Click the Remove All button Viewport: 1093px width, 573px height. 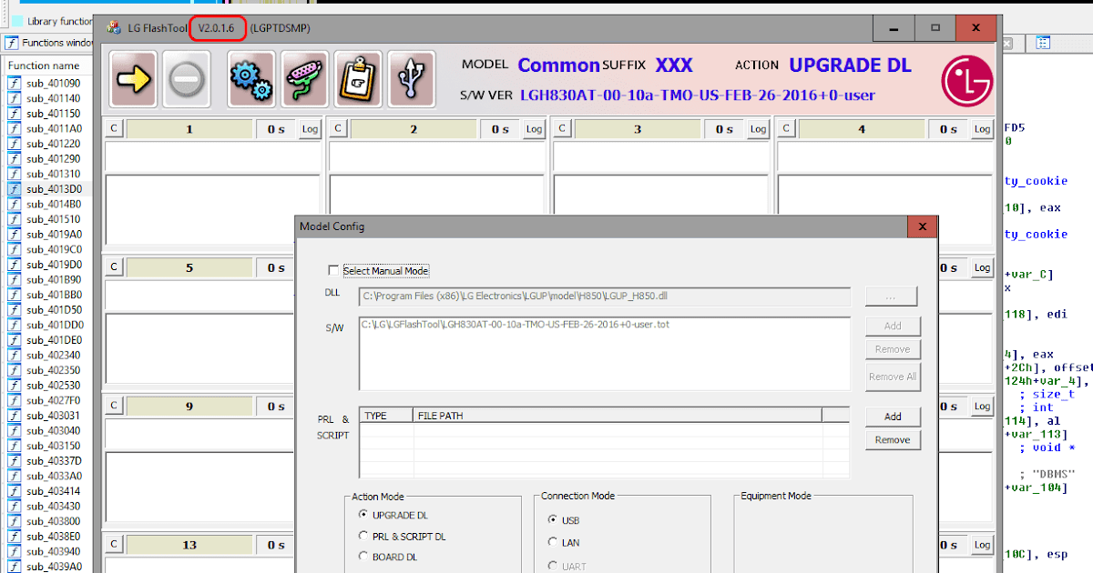tap(893, 377)
